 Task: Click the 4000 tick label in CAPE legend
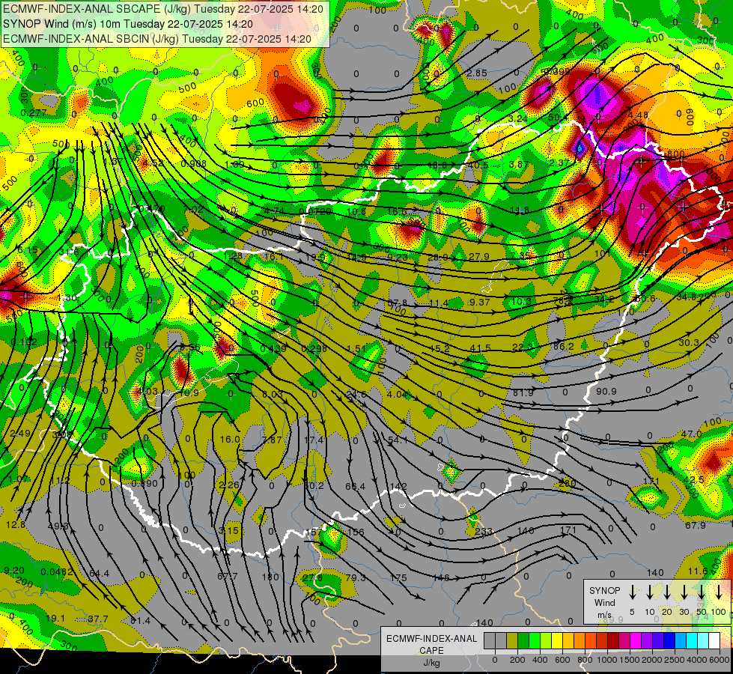point(697,660)
